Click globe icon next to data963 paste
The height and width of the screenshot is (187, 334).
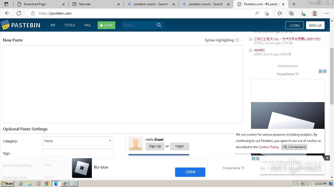coord(250,50)
